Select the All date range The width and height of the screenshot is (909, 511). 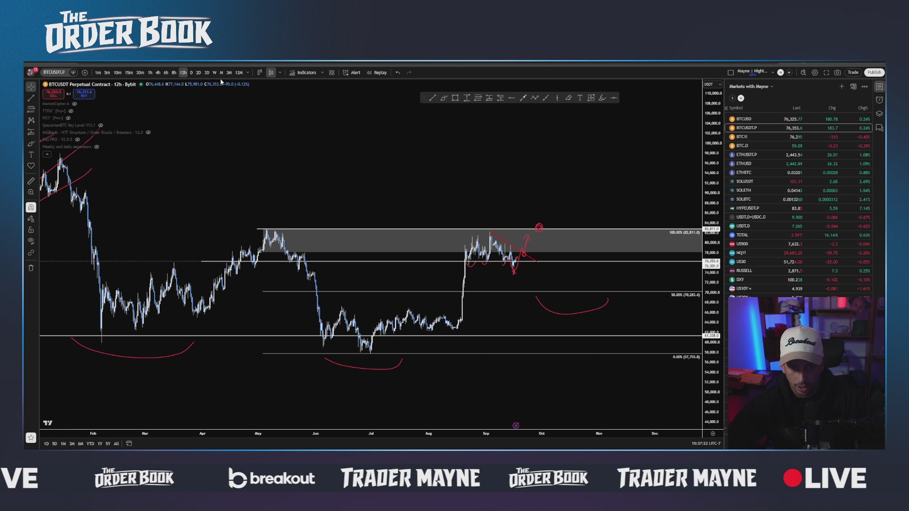point(116,444)
